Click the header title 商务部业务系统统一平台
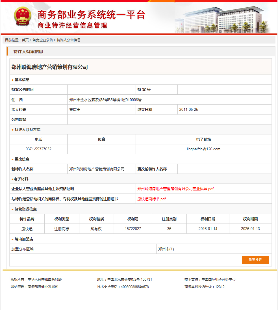 [x=91, y=15]
